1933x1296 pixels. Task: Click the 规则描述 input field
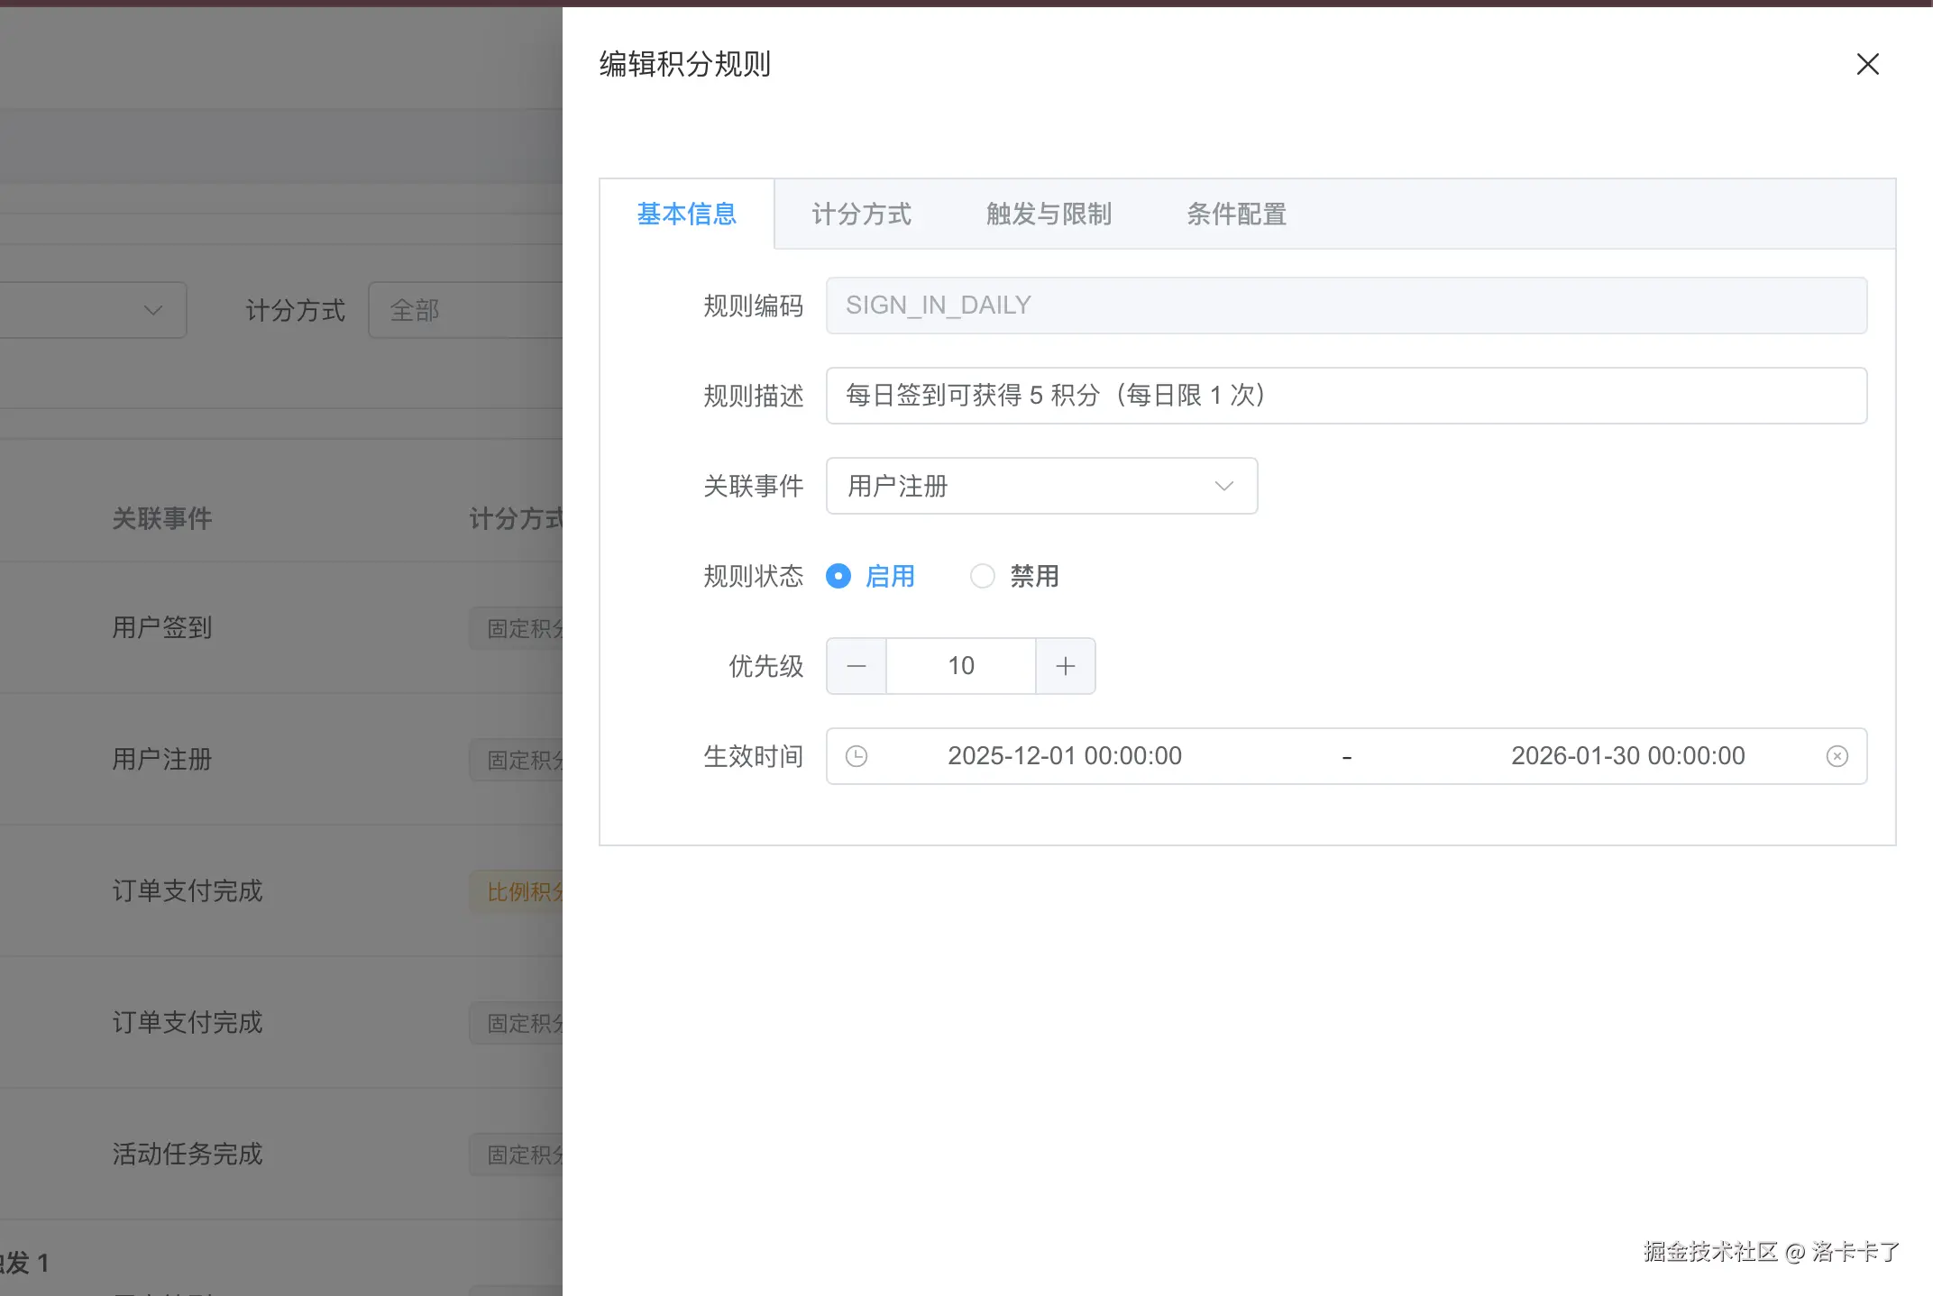tap(1345, 396)
